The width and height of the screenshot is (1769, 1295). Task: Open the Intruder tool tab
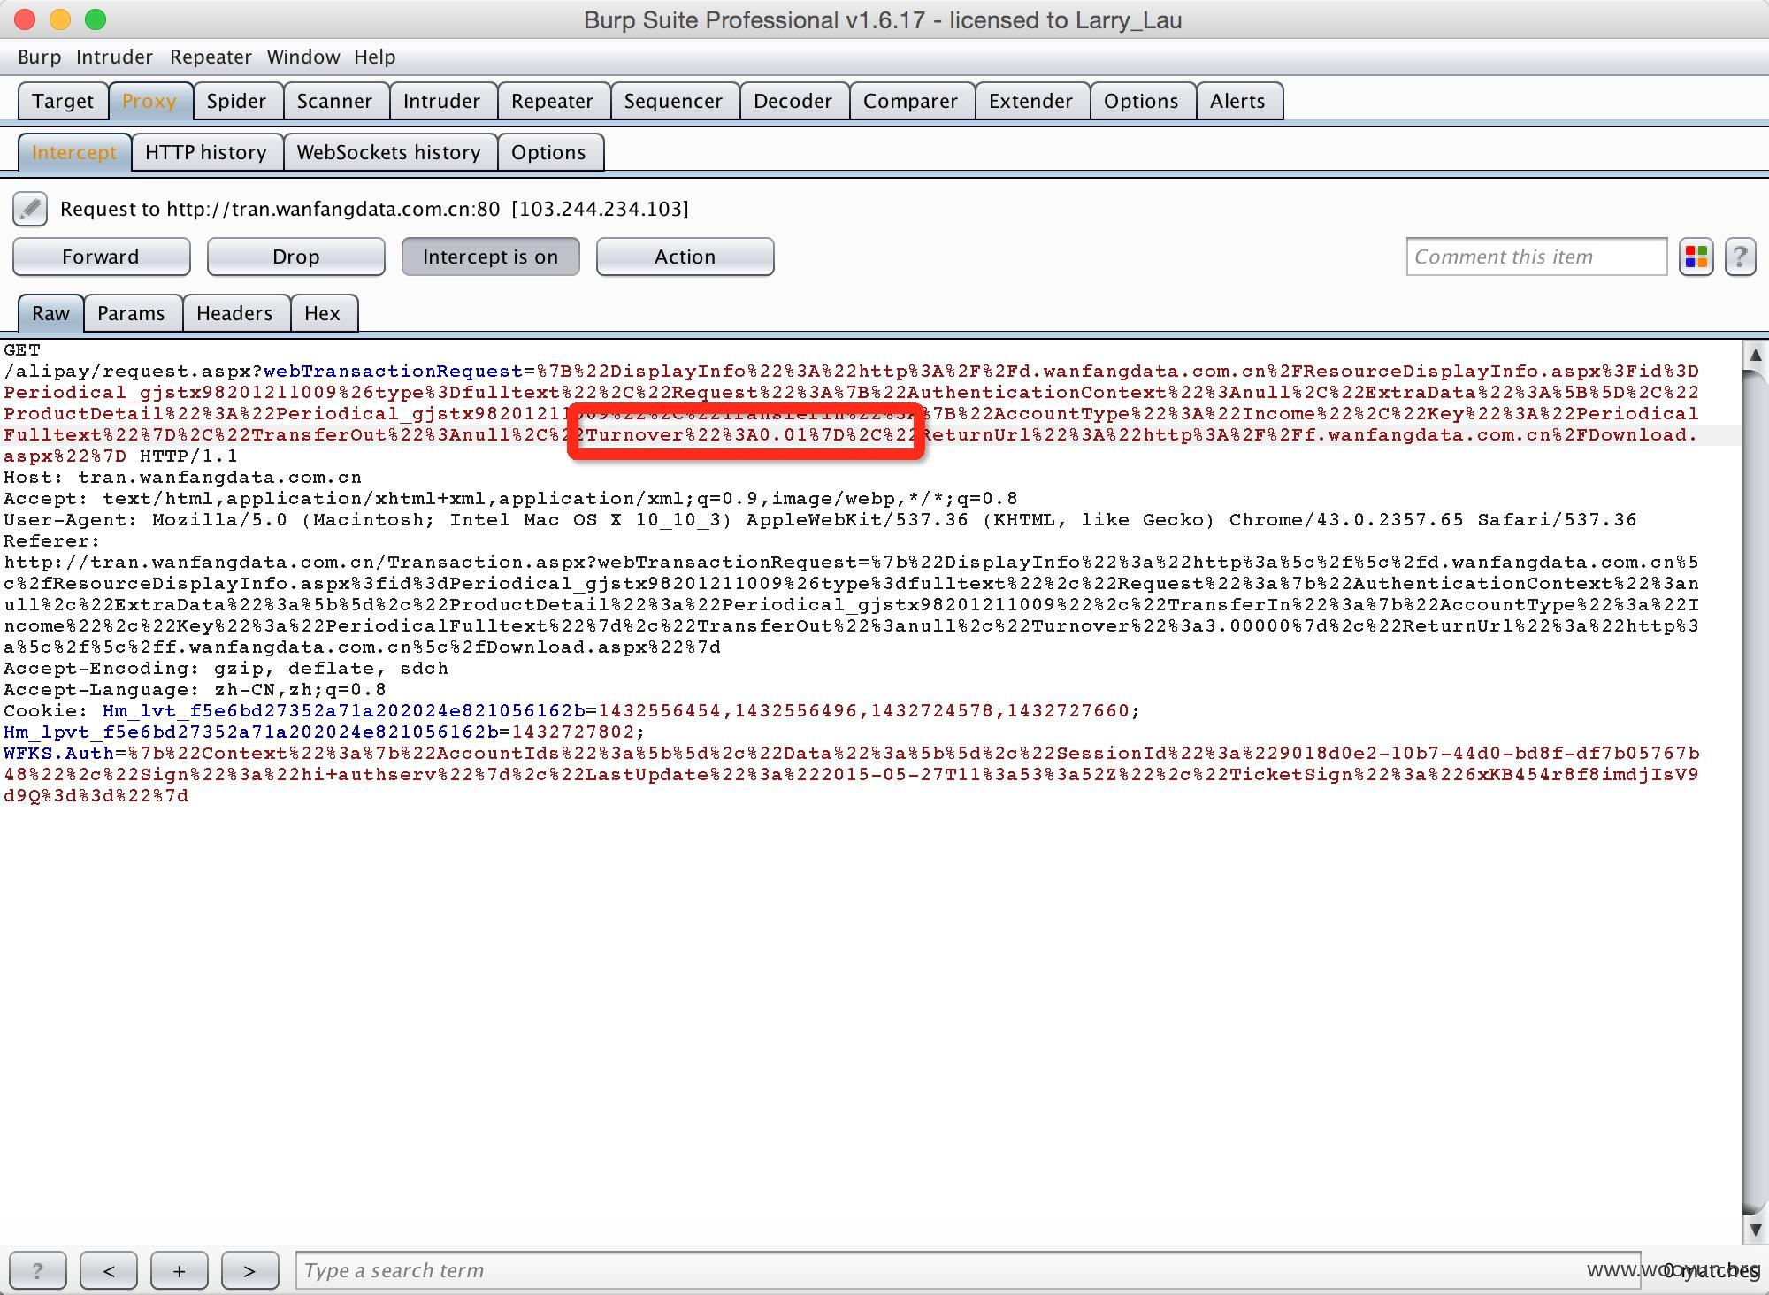[x=441, y=101]
